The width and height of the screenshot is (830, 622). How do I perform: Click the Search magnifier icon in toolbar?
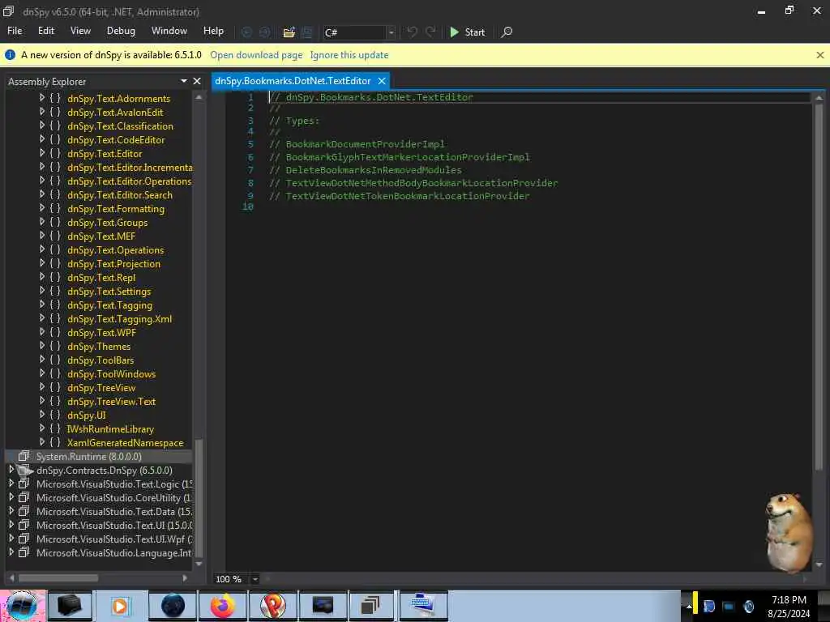pos(507,32)
